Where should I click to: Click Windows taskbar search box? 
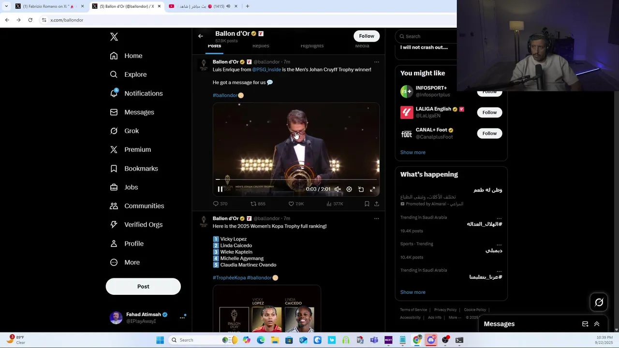point(204,340)
